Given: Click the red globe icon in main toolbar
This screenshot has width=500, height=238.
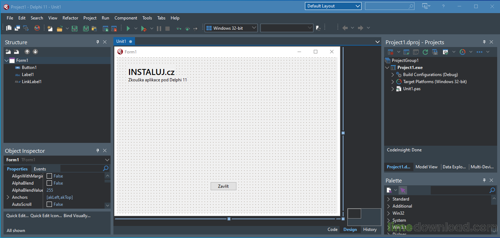Looking at the screenshot, I should [x=37, y=28].
